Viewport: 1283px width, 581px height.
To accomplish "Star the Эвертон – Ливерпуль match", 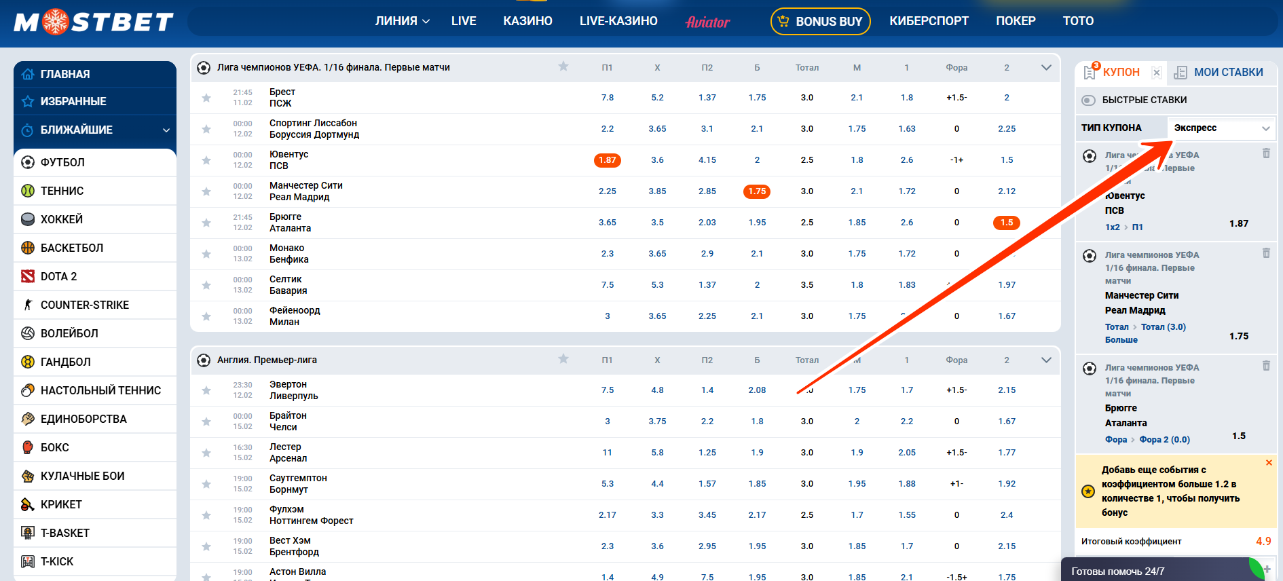I will point(206,390).
